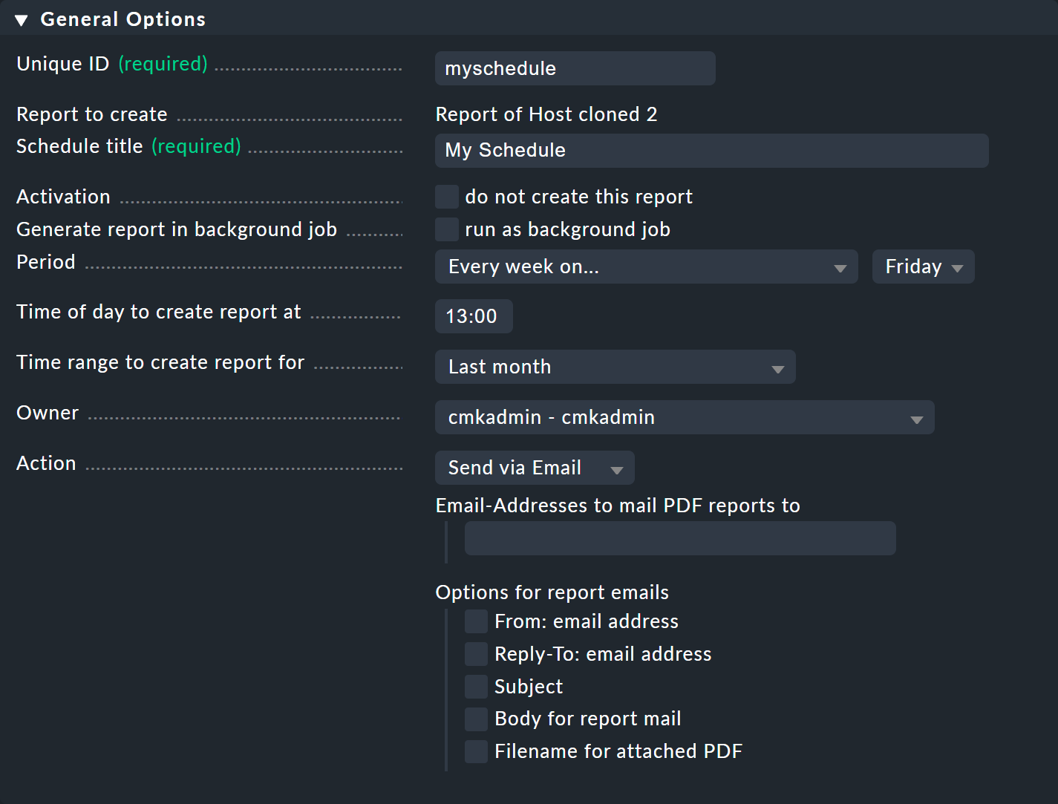Check 'Filename for attached PDF' option
This screenshot has width=1058, height=804.
476,751
